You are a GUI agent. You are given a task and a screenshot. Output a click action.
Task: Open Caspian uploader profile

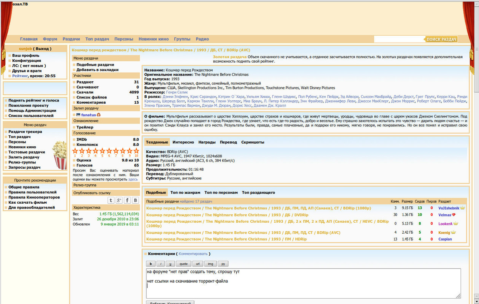point(445,239)
